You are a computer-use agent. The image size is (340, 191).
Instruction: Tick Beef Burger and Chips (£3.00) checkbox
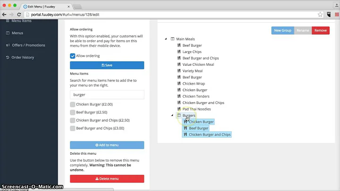tap(72, 128)
